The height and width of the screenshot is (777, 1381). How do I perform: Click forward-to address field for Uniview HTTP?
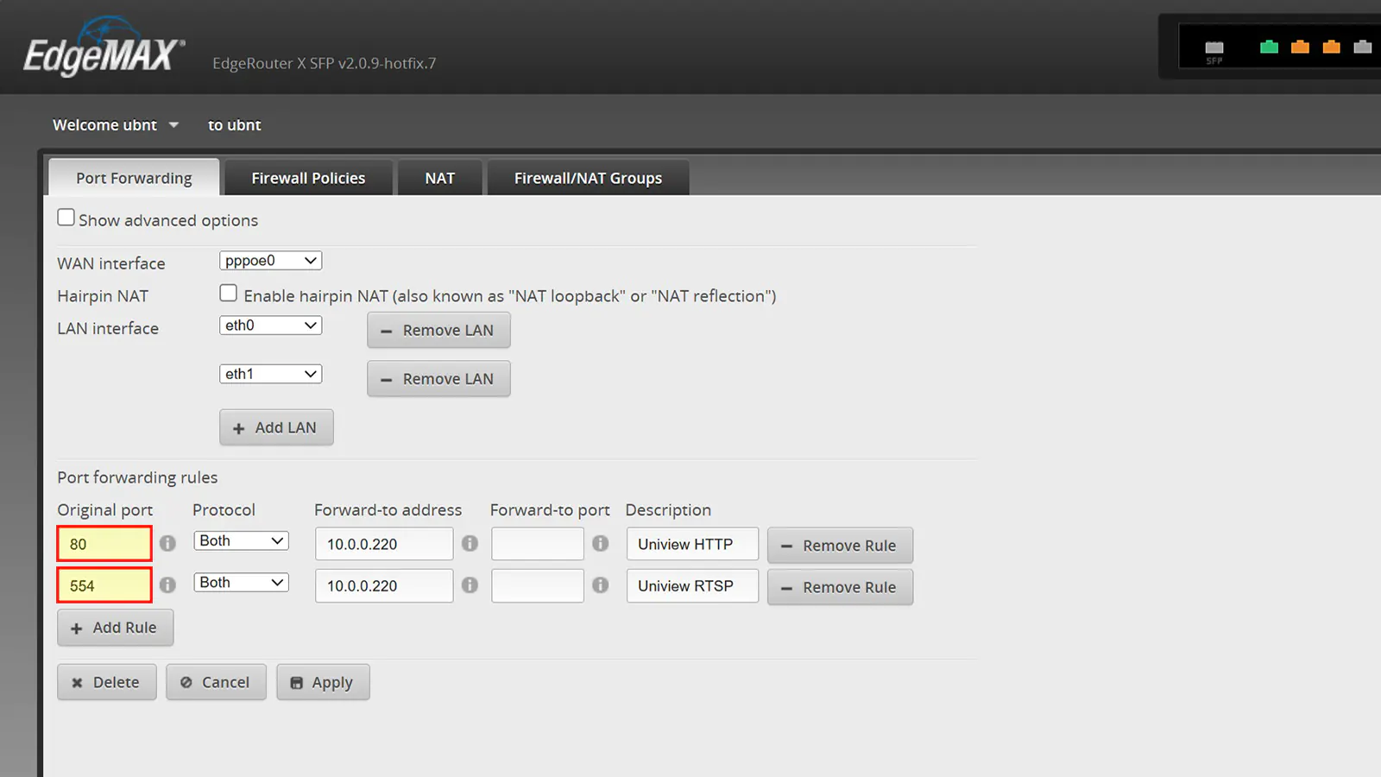point(384,544)
